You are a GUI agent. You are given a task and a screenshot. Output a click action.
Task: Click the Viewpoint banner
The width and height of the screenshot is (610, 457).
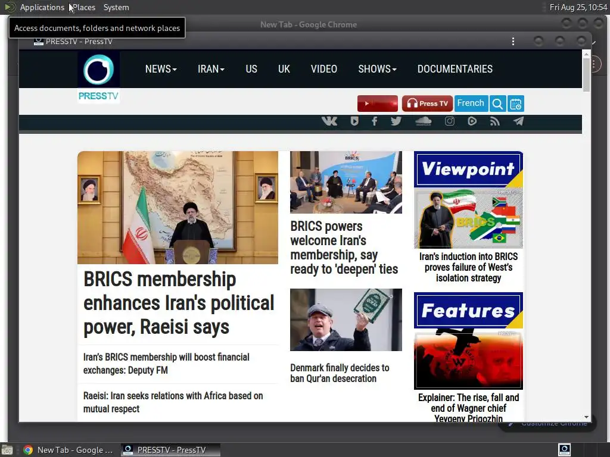pyautogui.click(x=468, y=170)
